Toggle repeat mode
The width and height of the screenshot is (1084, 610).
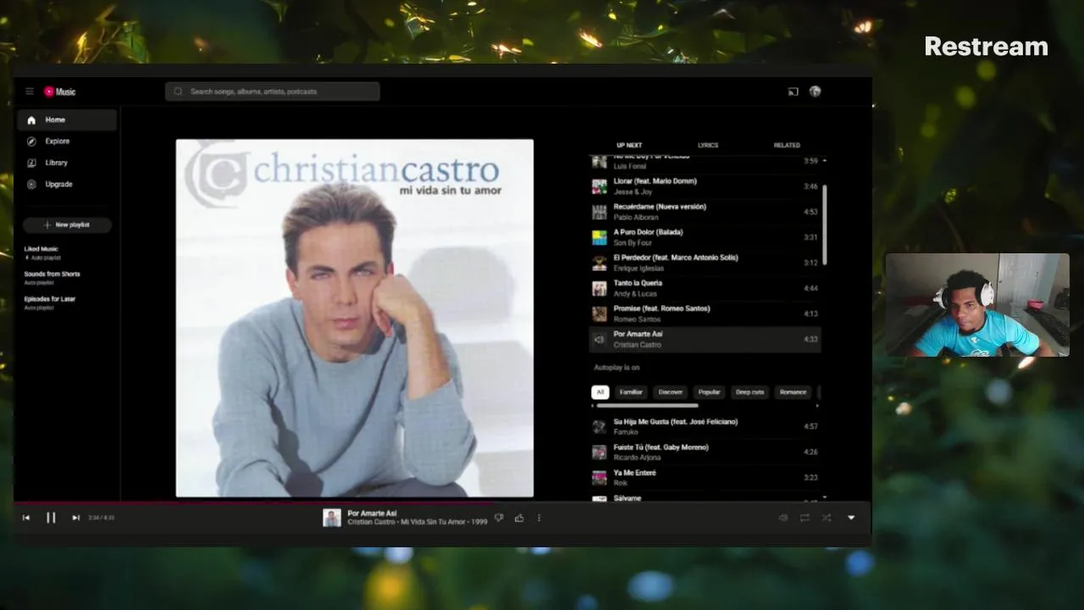[805, 518]
